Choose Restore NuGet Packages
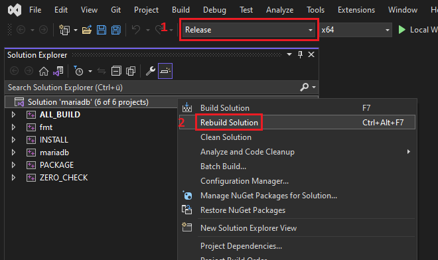The width and height of the screenshot is (438, 260). click(x=297, y=210)
